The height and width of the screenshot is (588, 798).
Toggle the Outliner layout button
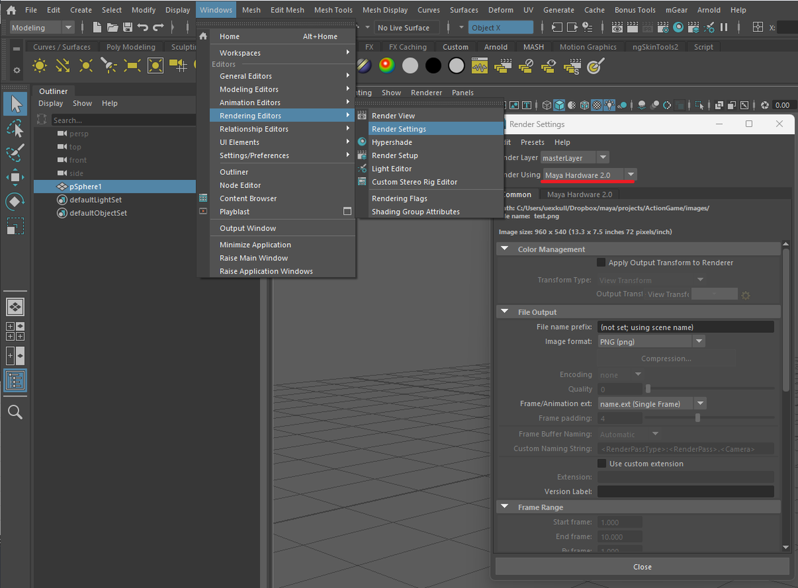click(x=16, y=380)
